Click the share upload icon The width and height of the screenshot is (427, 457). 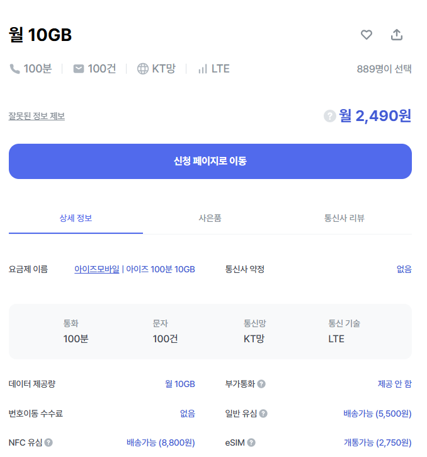click(397, 35)
